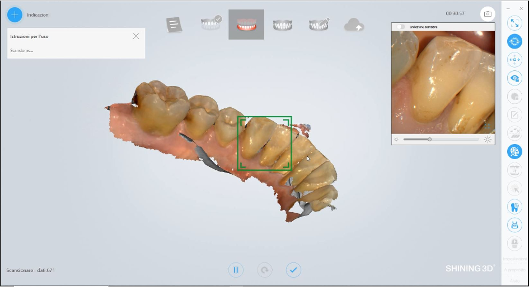Click the greyed delete scan data icon
This screenshot has width=529, height=287.
(x=514, y=133)
